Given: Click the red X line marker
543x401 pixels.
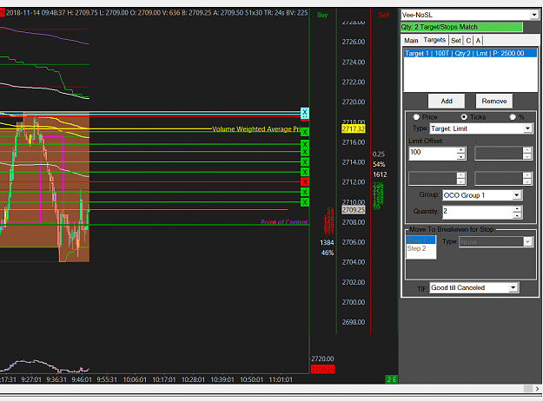Looking at the screenshot, I should click(x=305, y=181).
